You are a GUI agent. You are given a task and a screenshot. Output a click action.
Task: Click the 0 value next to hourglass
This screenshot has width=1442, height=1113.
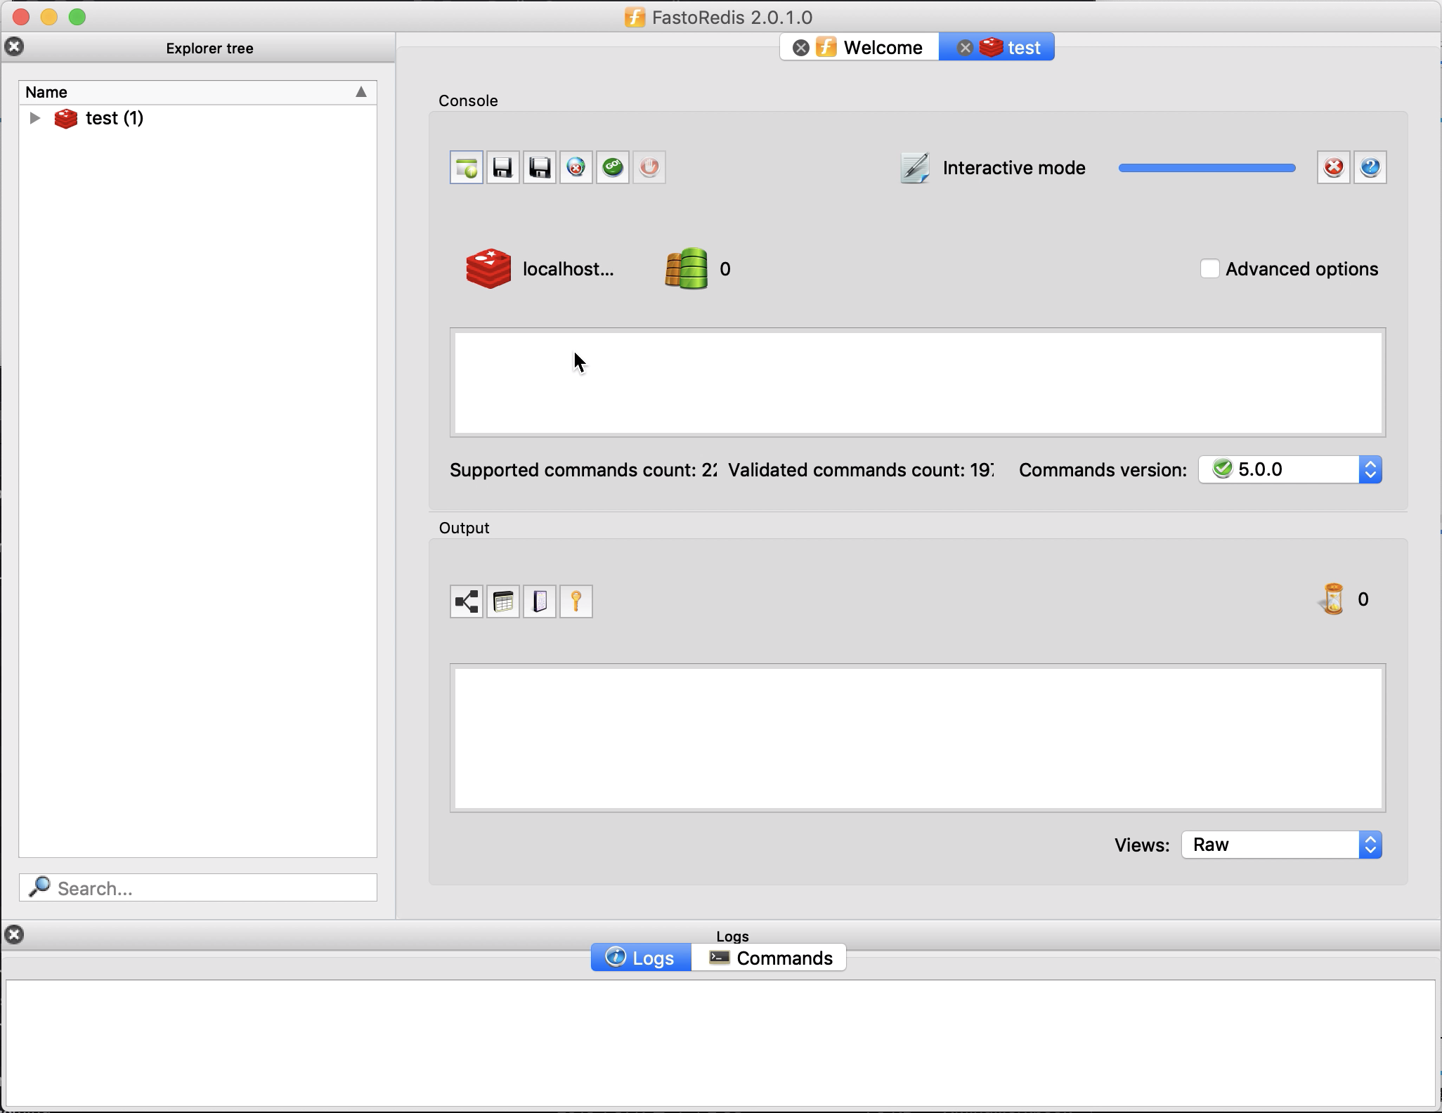coord(1363,599)
